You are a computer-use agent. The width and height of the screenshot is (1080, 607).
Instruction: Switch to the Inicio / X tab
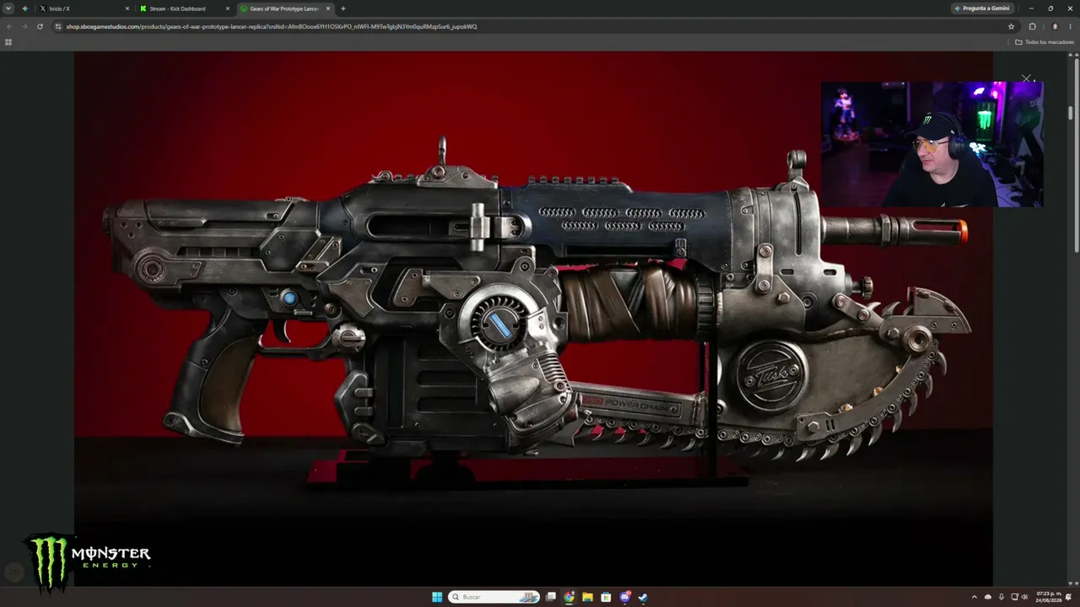[84, 8]
